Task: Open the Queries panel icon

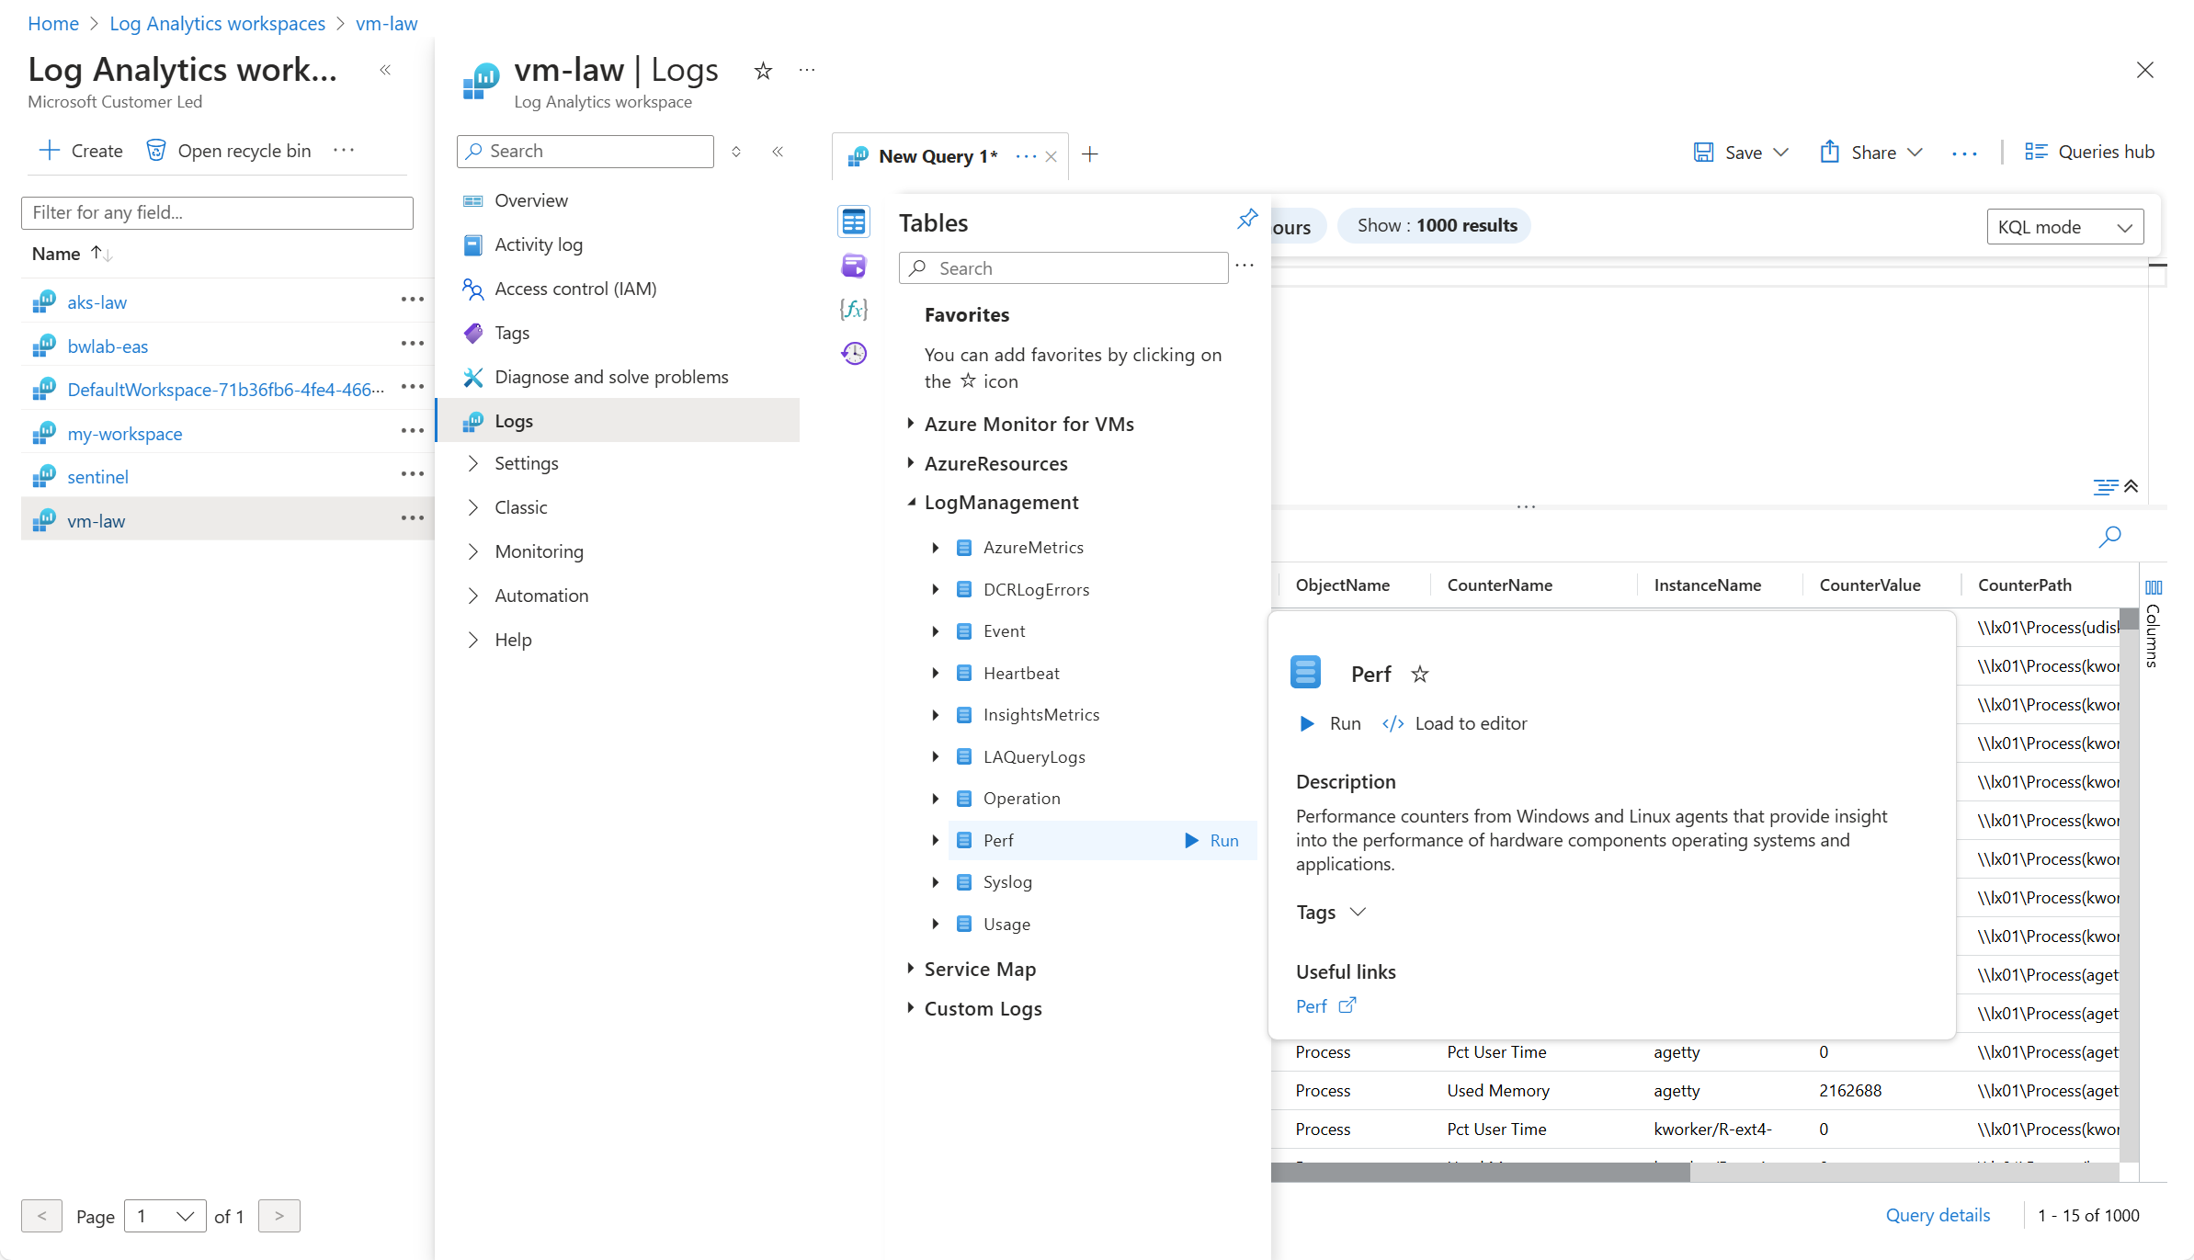Action: click(x=853, y=266)
